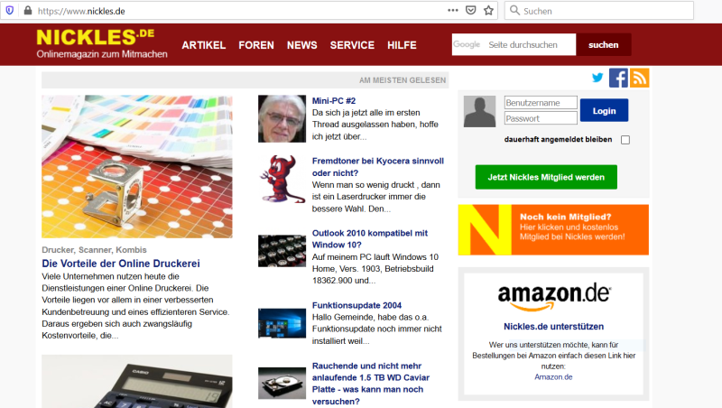Open 'Fremdtoner bei Kyocera sinnvoll oder nicht?' link
The width and height of the screenshot is (722, 408).
coord(378,167)
